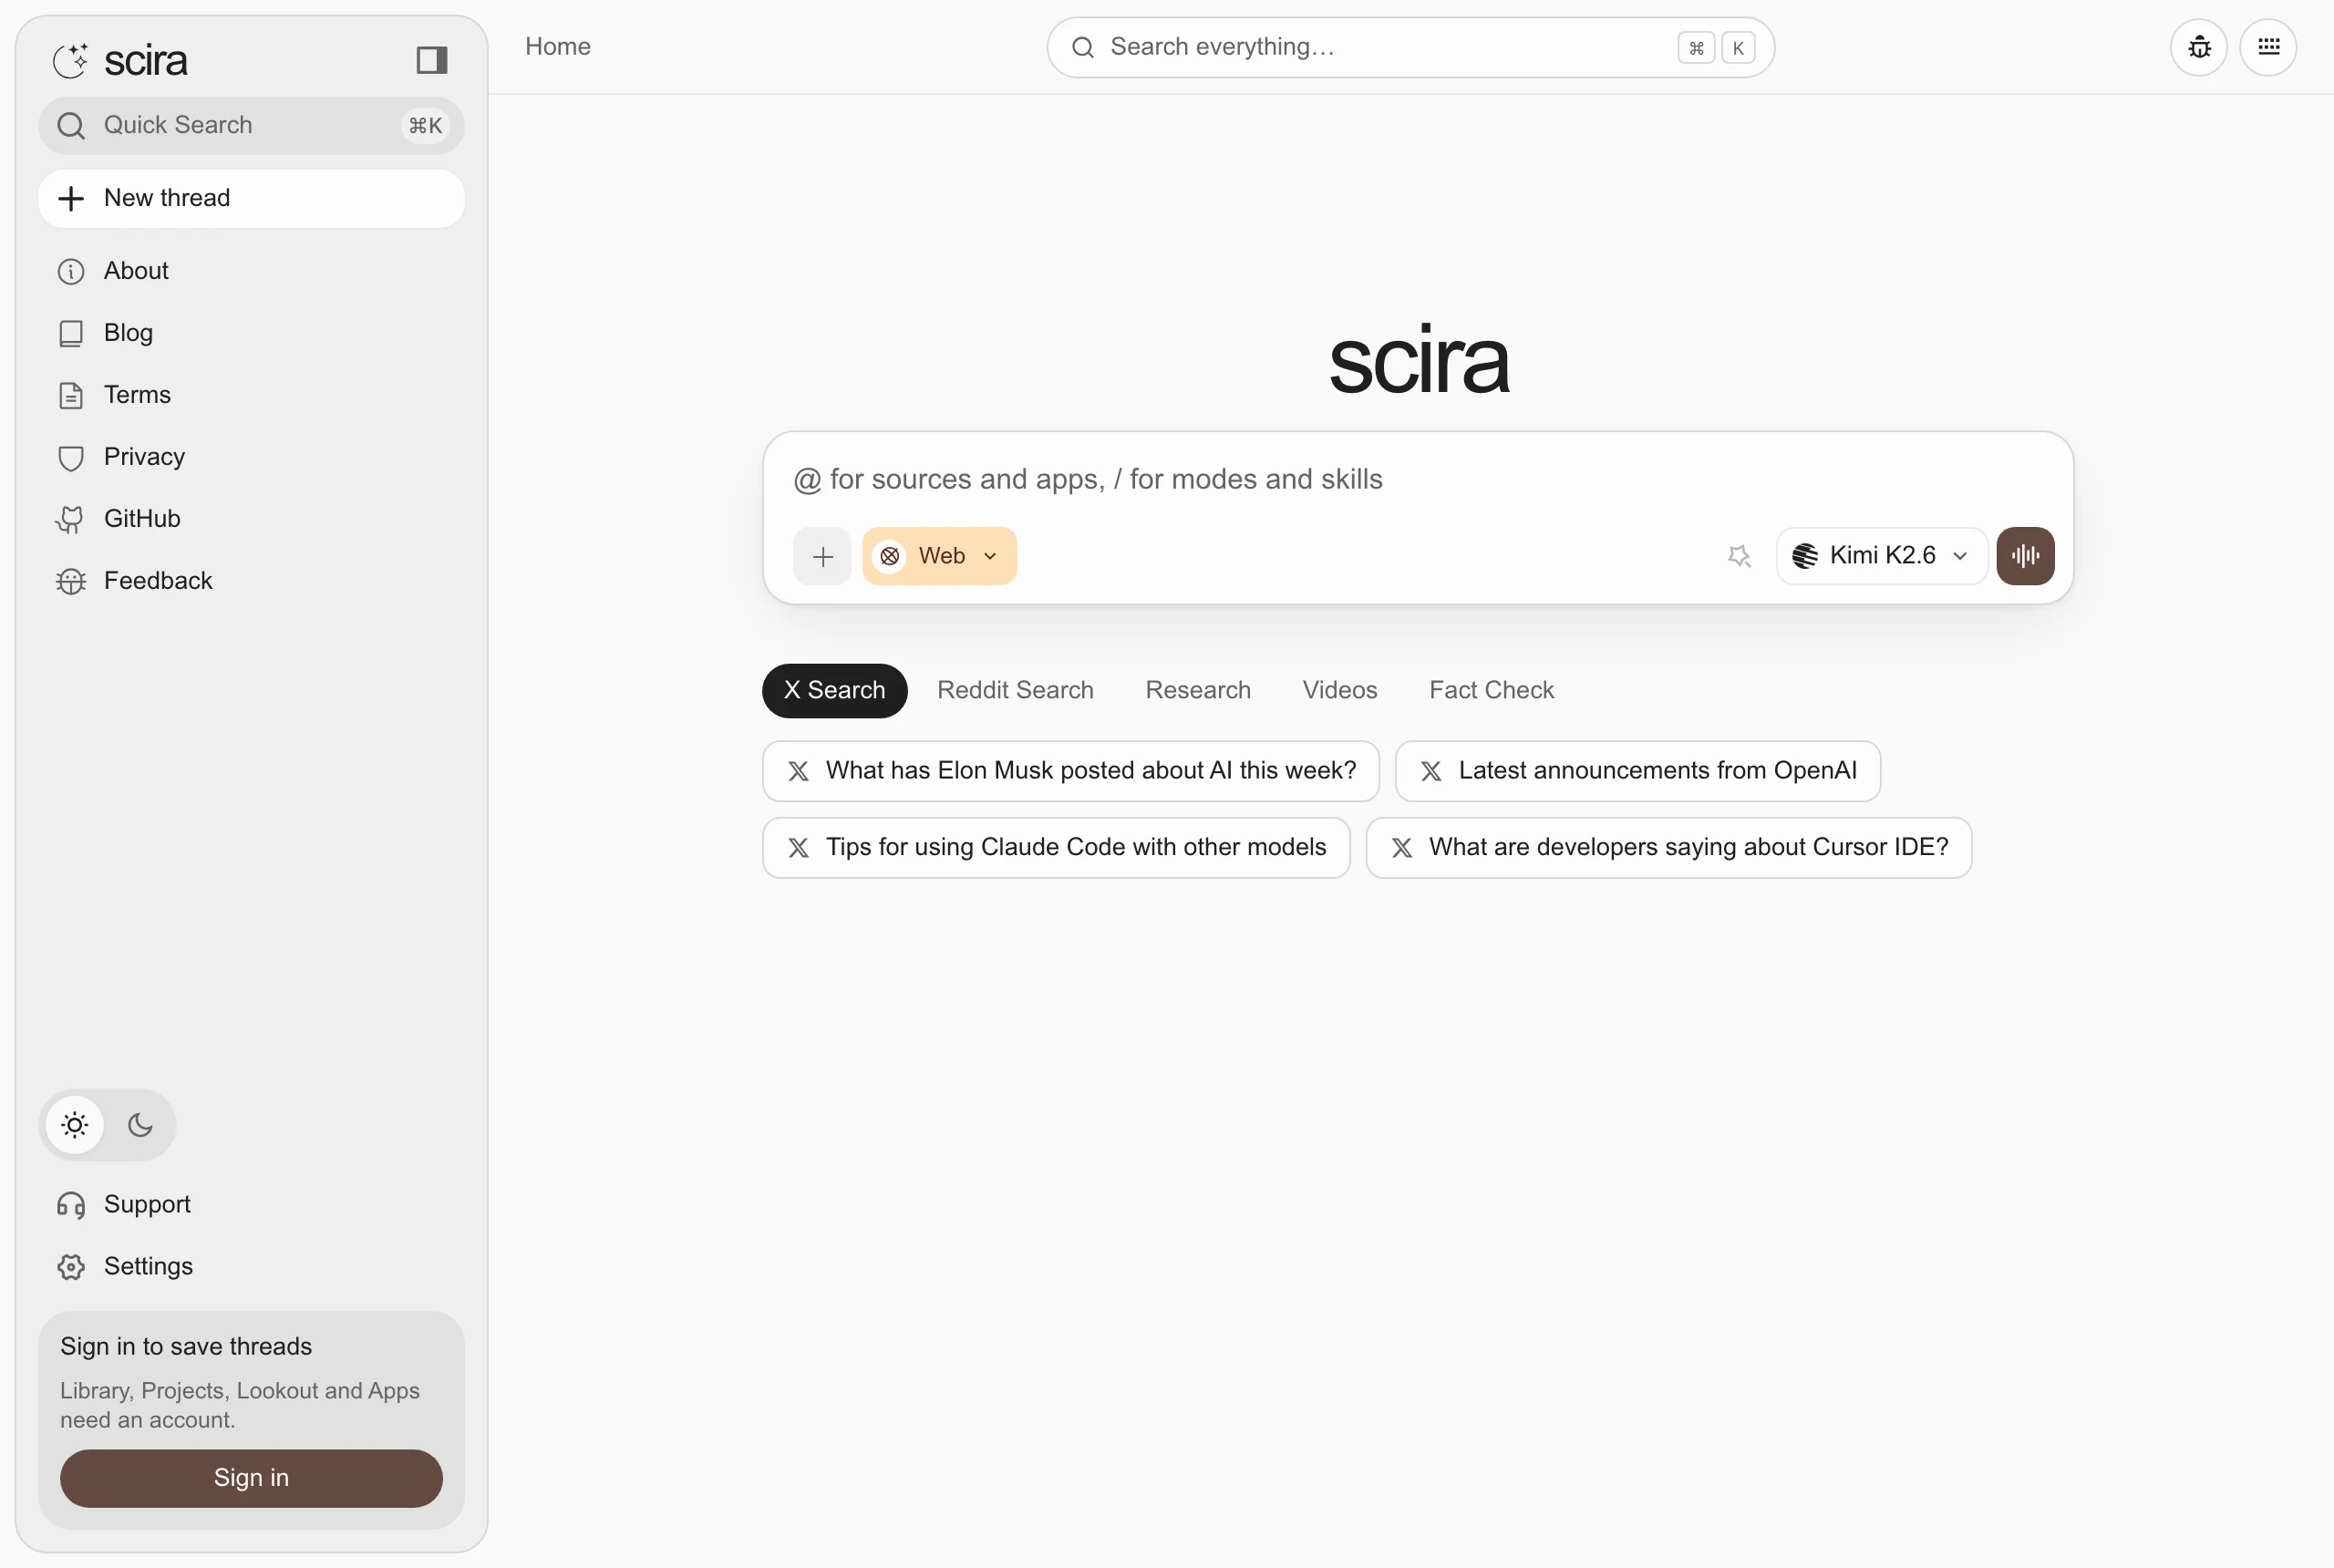Click the bug icon beside Feedback
The image size is (2334, 1568).
pyautogui.click(x=71, y=582)
